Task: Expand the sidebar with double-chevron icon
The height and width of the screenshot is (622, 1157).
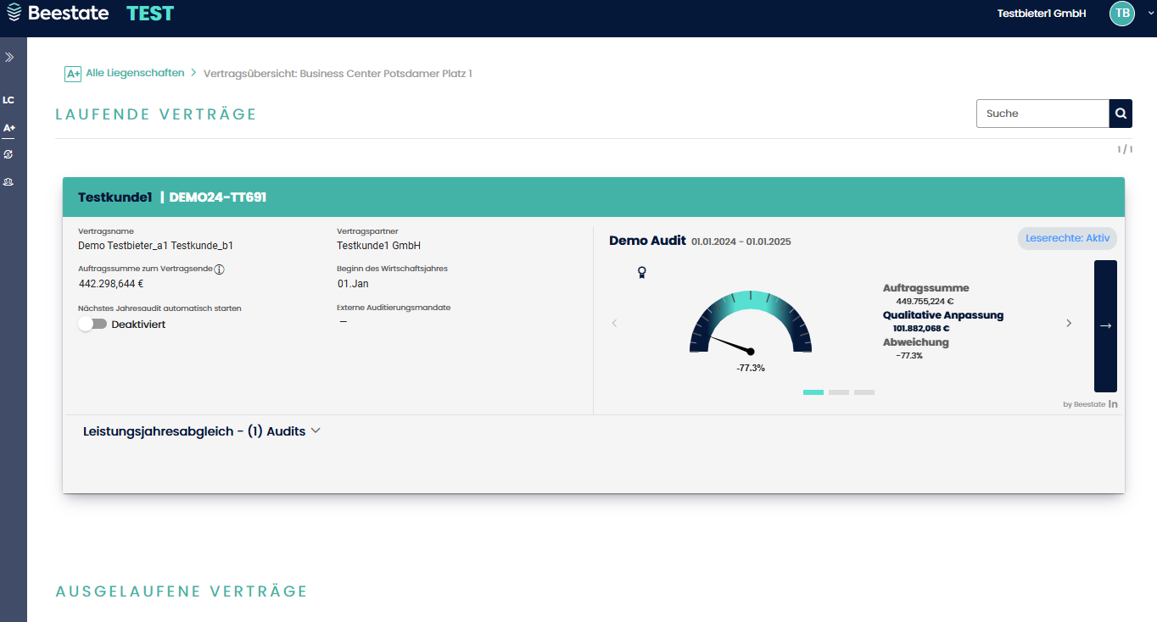Action: pyautogui.click(x=9, y=58)
